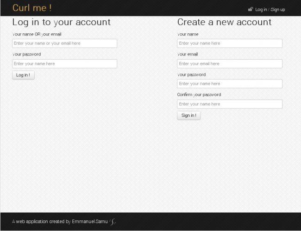Open the Curl me ! home title

coord(32,8)
